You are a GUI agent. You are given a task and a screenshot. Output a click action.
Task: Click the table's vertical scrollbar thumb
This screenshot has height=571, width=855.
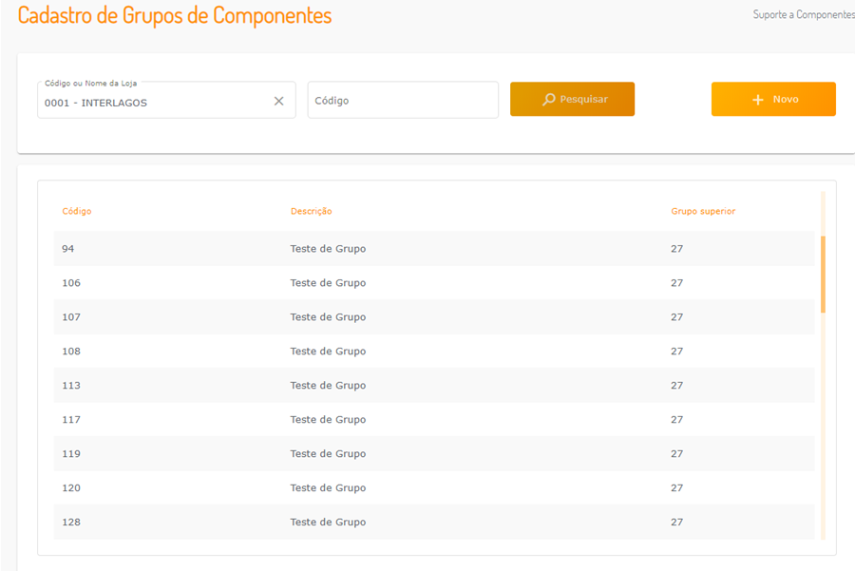pos(823,274)
